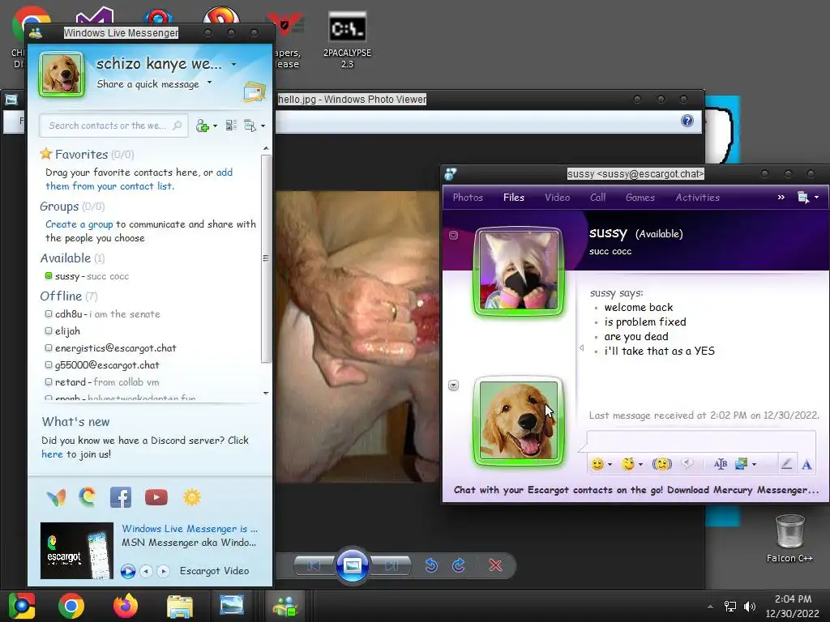
Task: Rotate photo counterclockwise
Action: click(431, 565)
